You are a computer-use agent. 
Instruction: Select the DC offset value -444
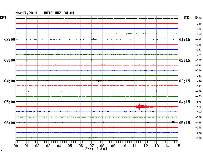coord(198,86)
